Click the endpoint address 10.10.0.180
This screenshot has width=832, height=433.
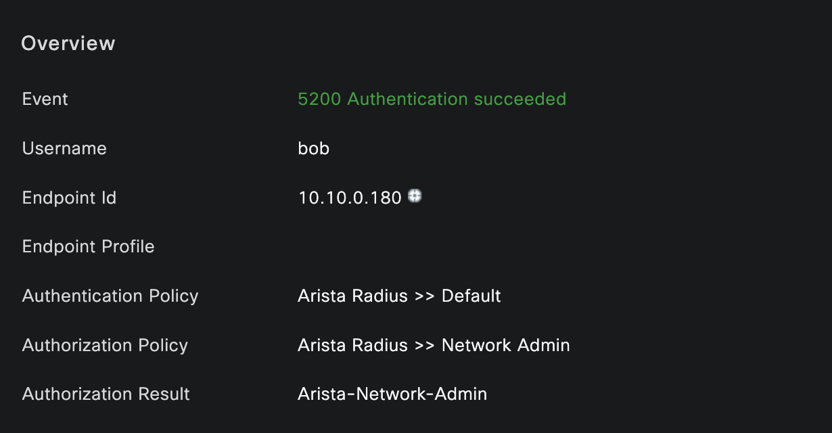tap(350, 198)
